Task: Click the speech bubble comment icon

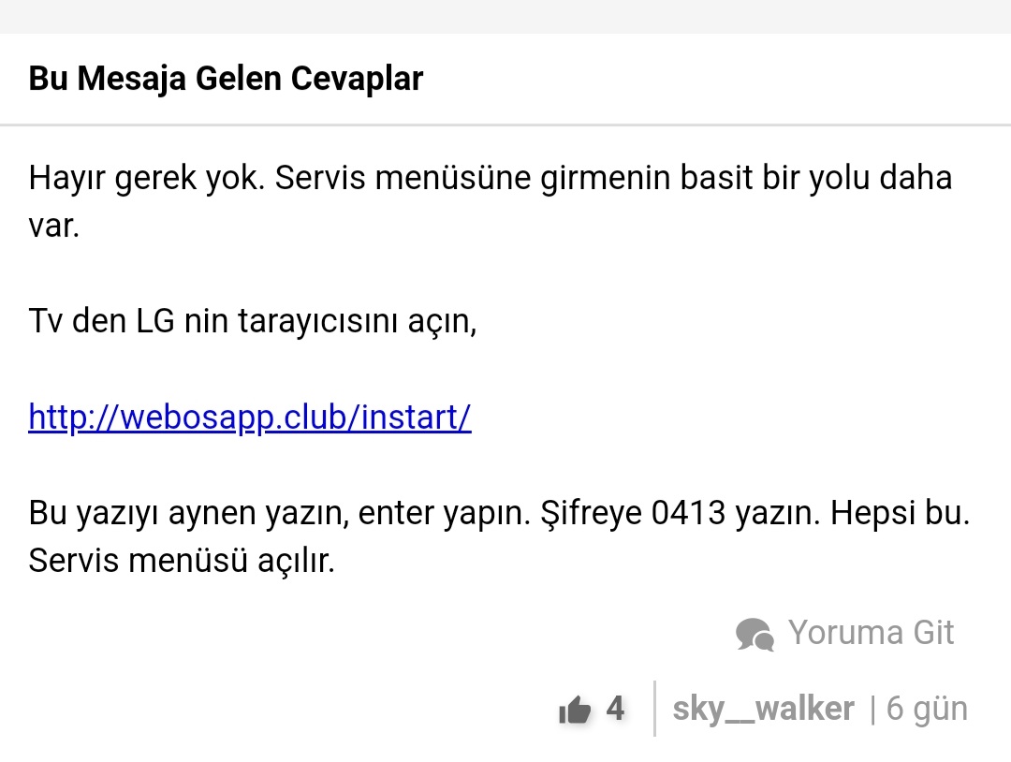Action: 755,634
